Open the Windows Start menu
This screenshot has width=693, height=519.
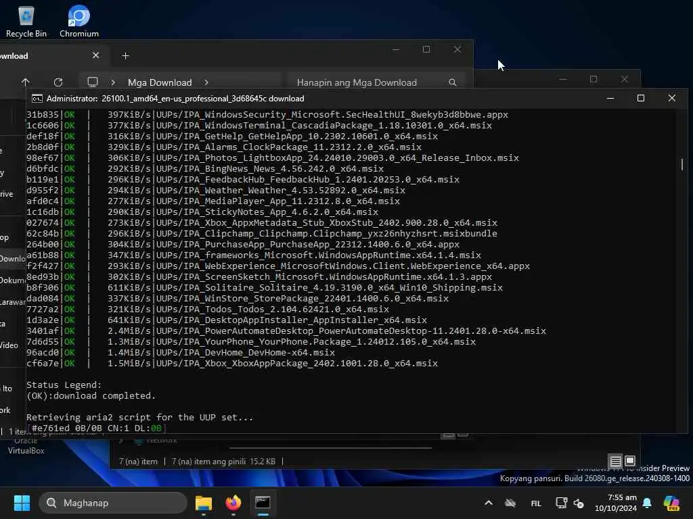[x=22, y=503]
